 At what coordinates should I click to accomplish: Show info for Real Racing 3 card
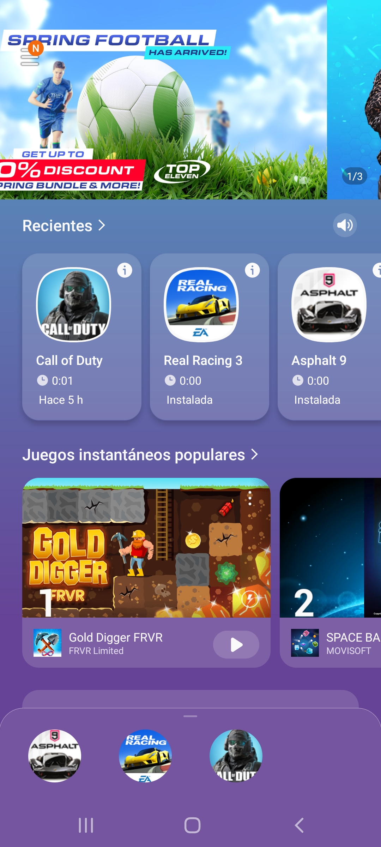point(252,270)
